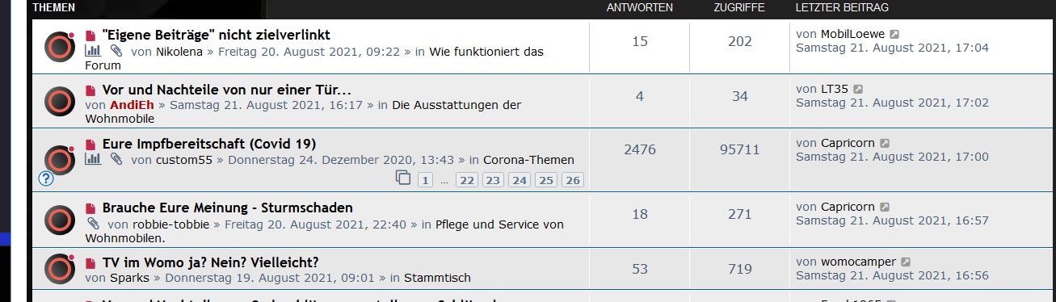Click the ANTWORTEN column header
The image size is (1056, 302).
click(x=640, y=7)
